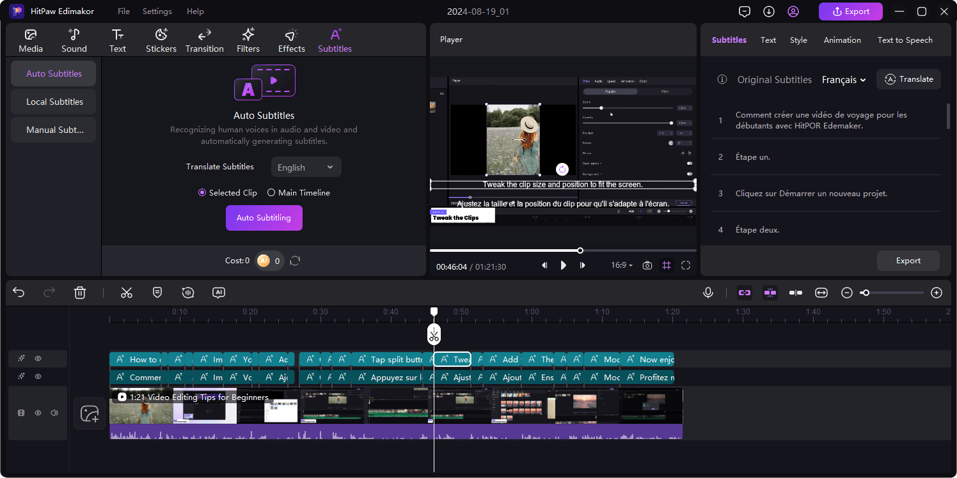Open the File menu
The width and height of the screenshot is (957, 478).
click(x=123, y=12)
